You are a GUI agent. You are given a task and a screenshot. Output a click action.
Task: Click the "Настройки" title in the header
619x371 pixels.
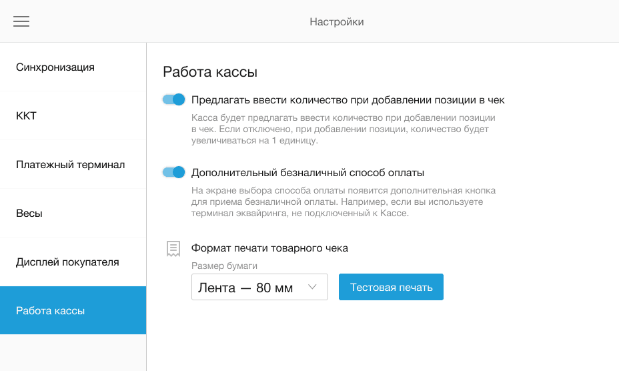coord(336,22)
